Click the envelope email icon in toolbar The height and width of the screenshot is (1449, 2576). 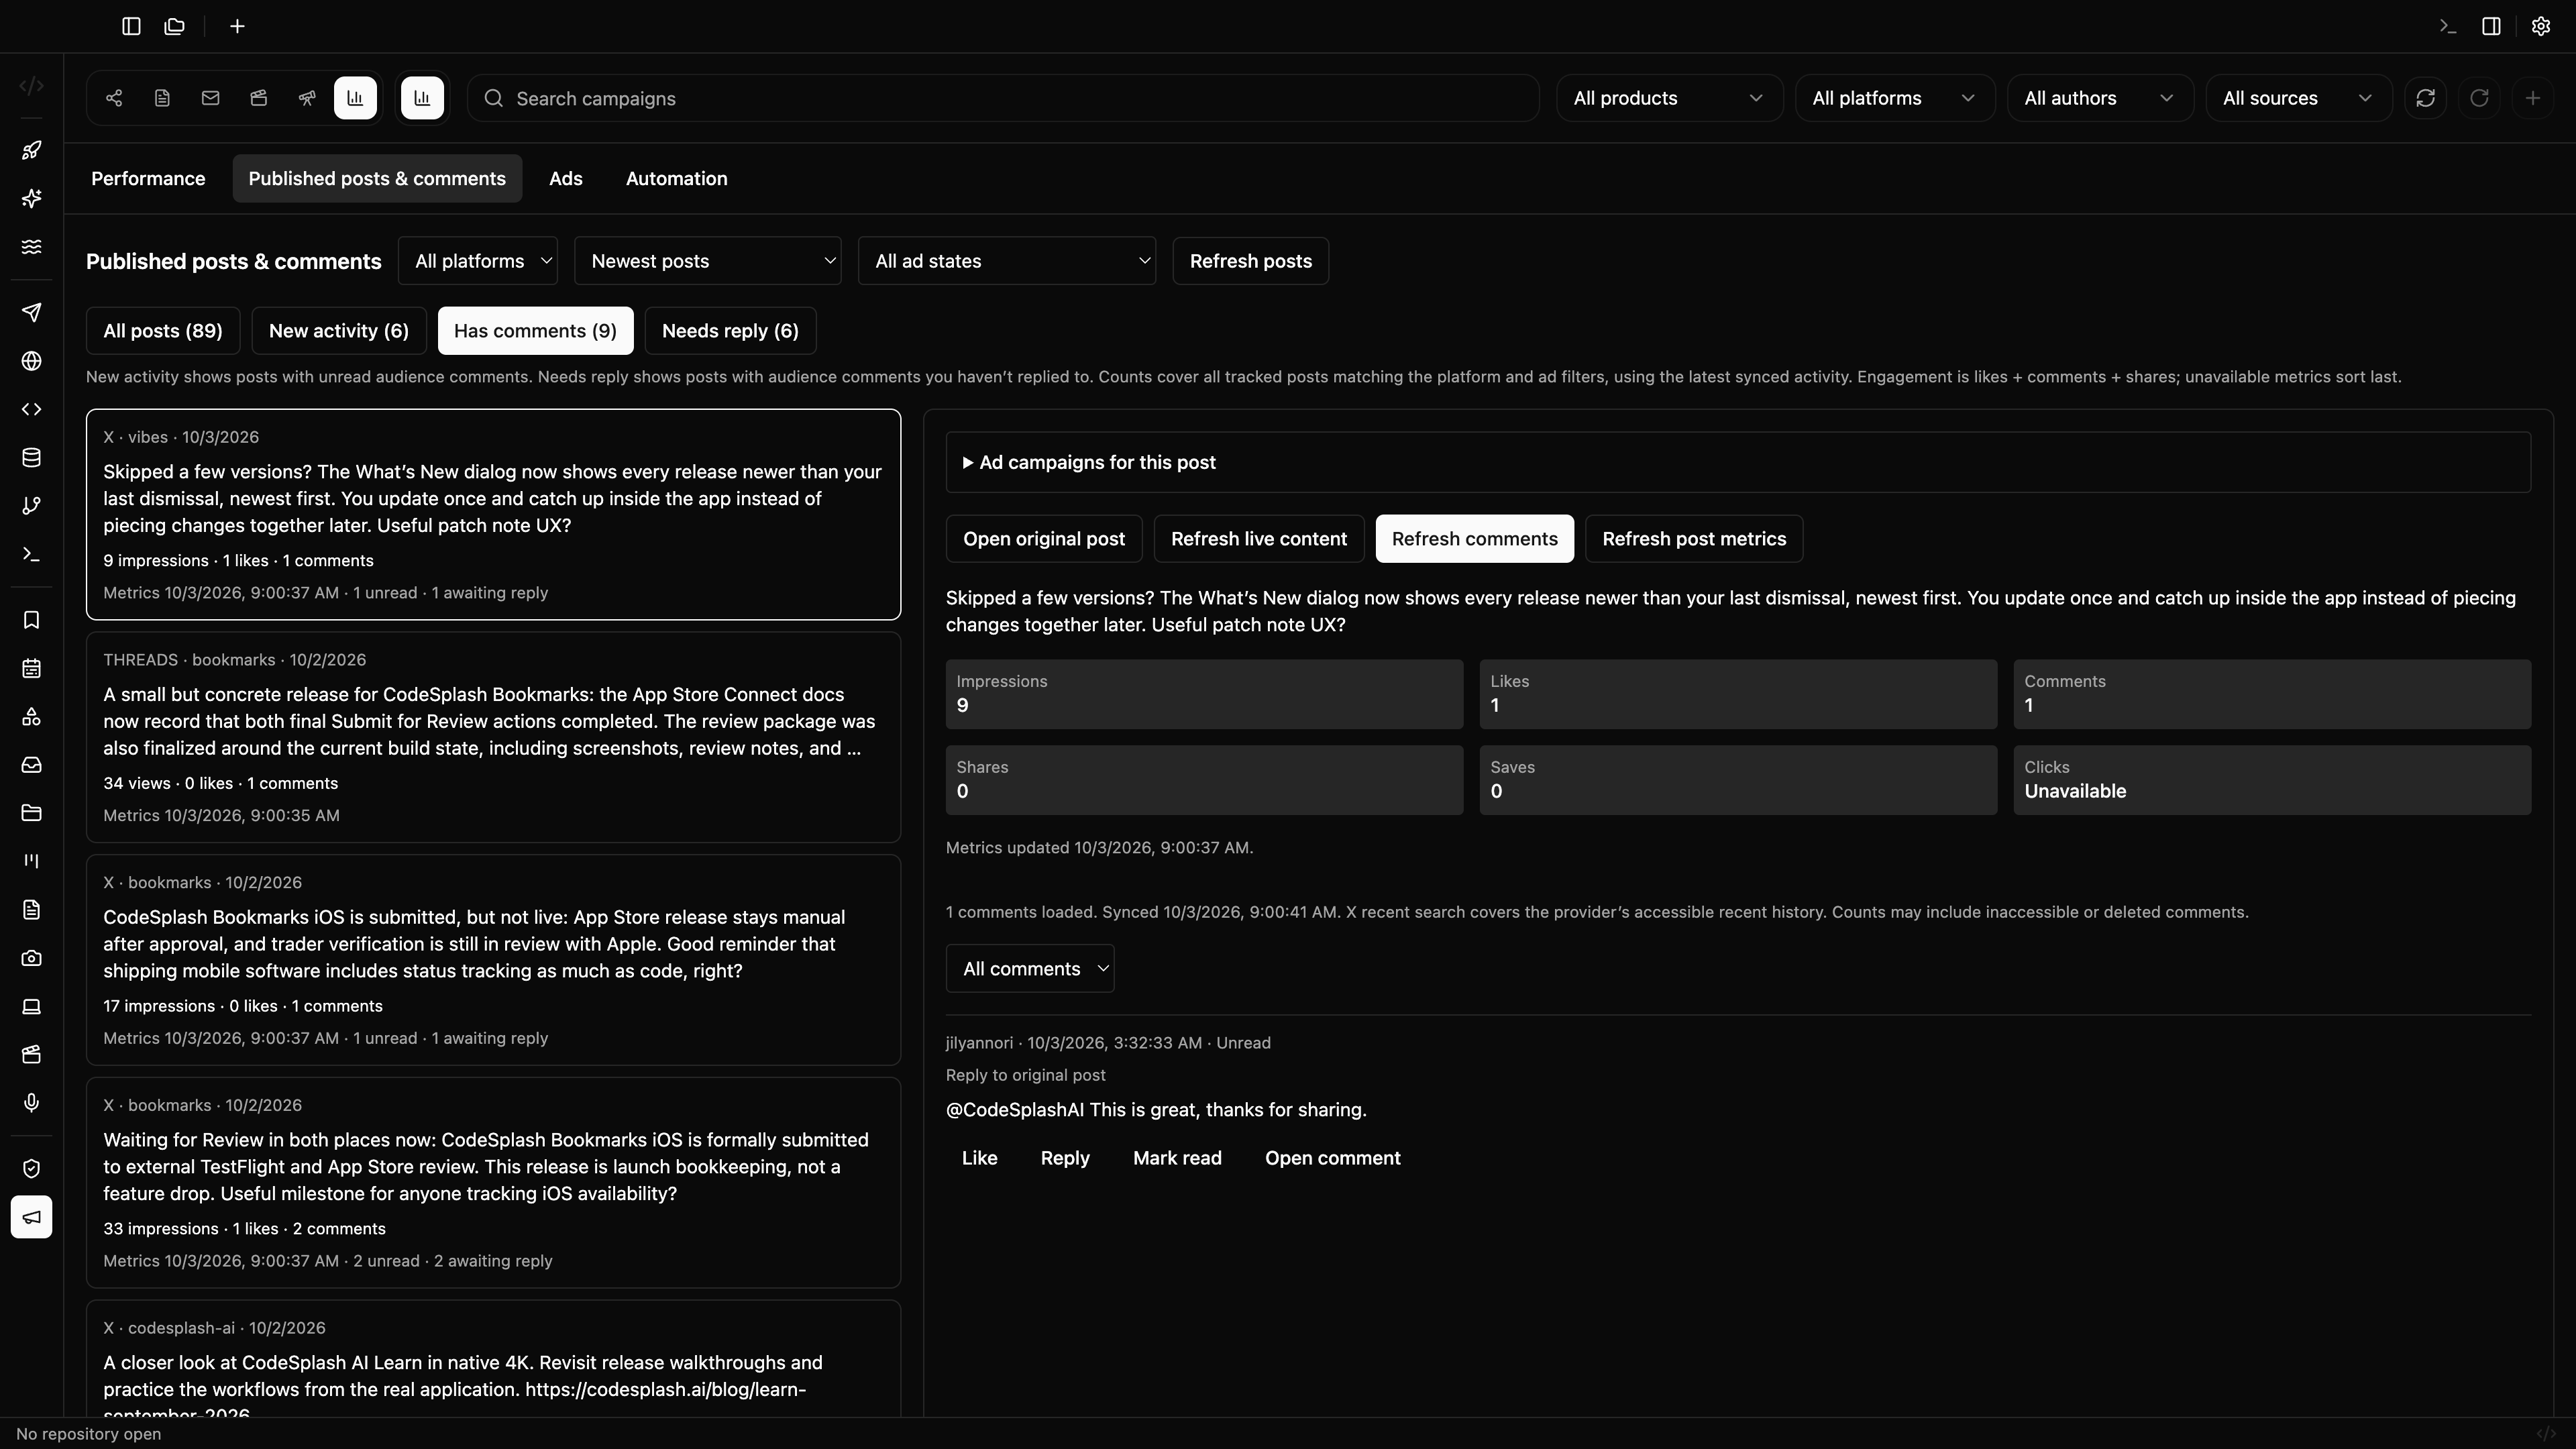pyautogui.click(x=210, y=98)
